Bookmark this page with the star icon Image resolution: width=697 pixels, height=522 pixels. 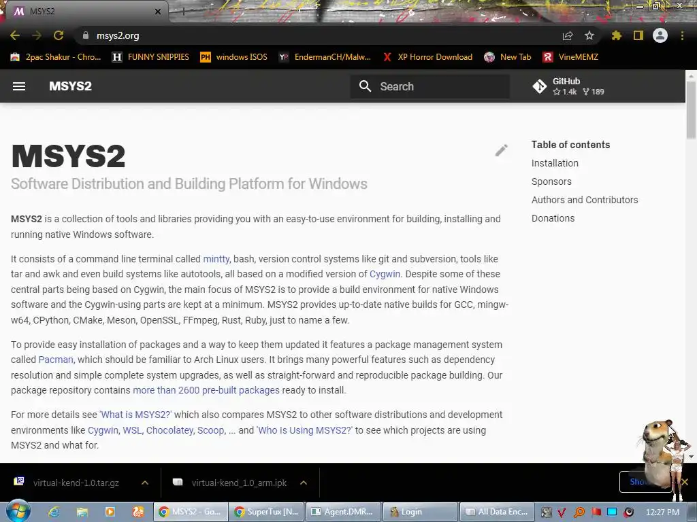pos(589,35)
